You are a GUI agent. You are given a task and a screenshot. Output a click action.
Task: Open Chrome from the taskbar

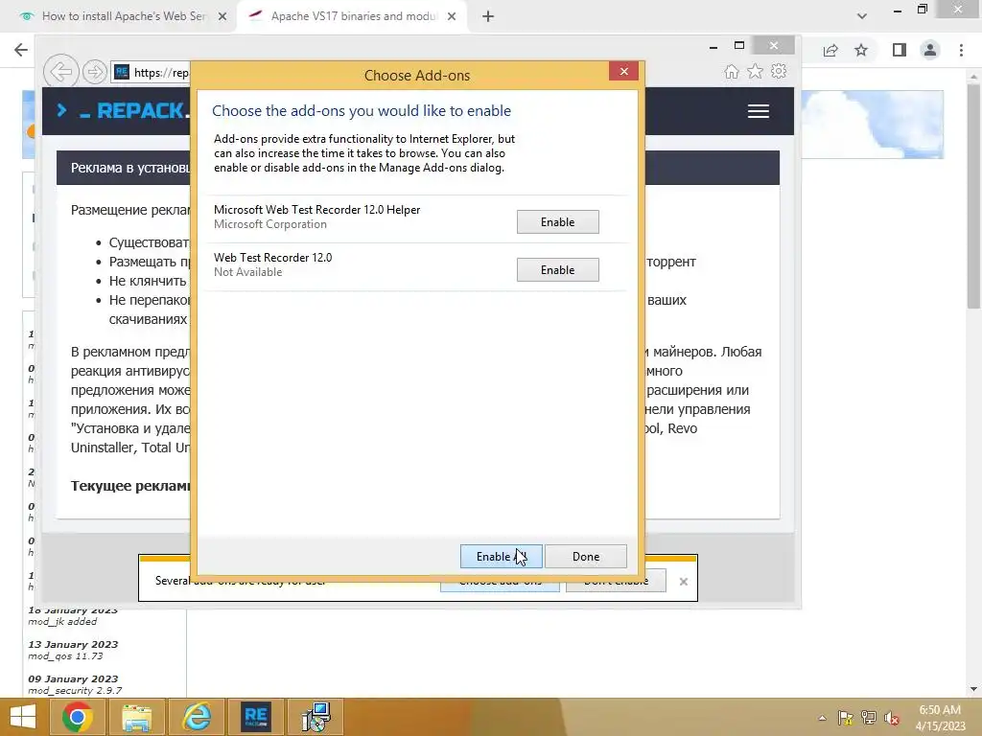[x=78, y=717]
